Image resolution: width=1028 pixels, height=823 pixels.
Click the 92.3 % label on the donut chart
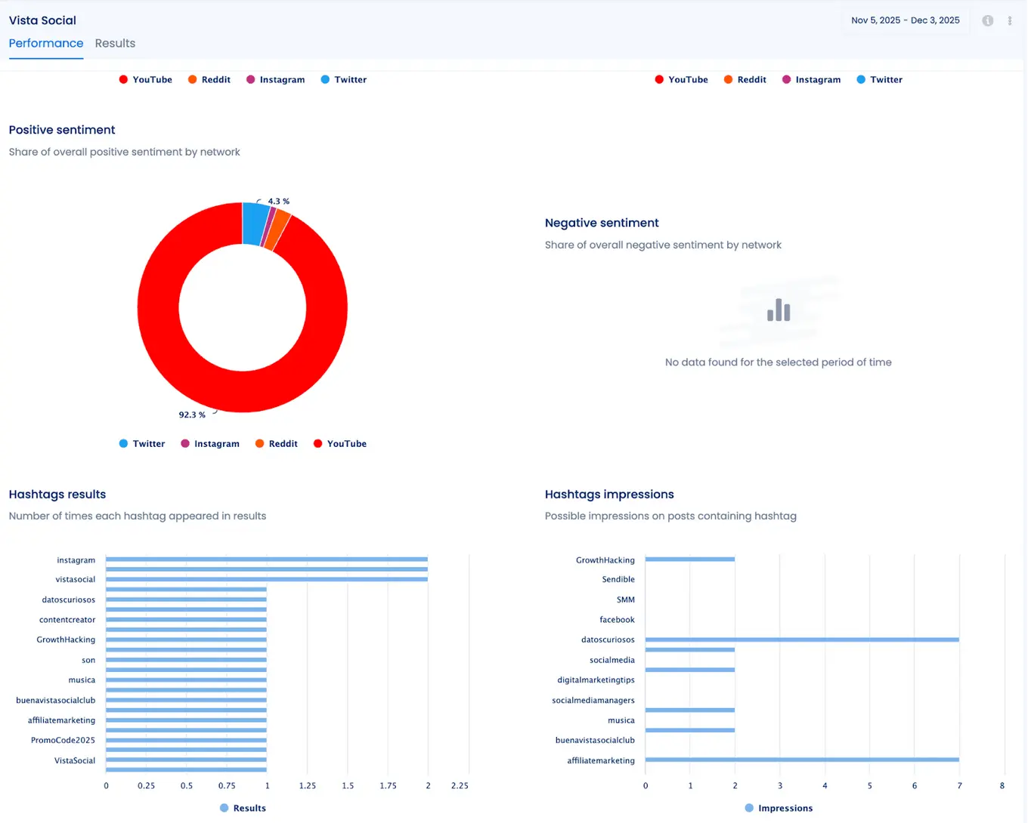[194, 415]
